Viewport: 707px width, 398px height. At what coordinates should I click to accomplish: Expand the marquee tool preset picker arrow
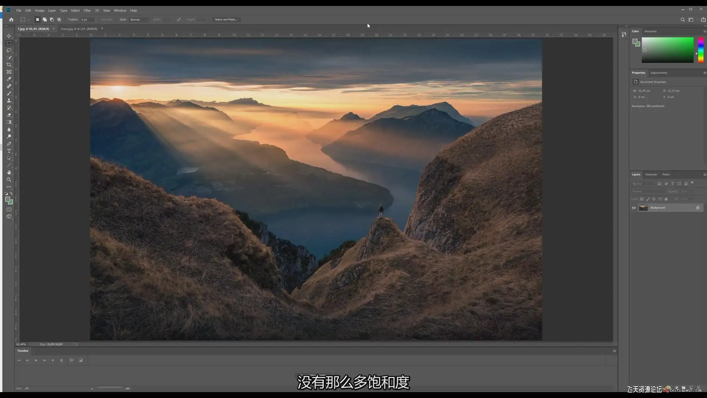point(28,20)
